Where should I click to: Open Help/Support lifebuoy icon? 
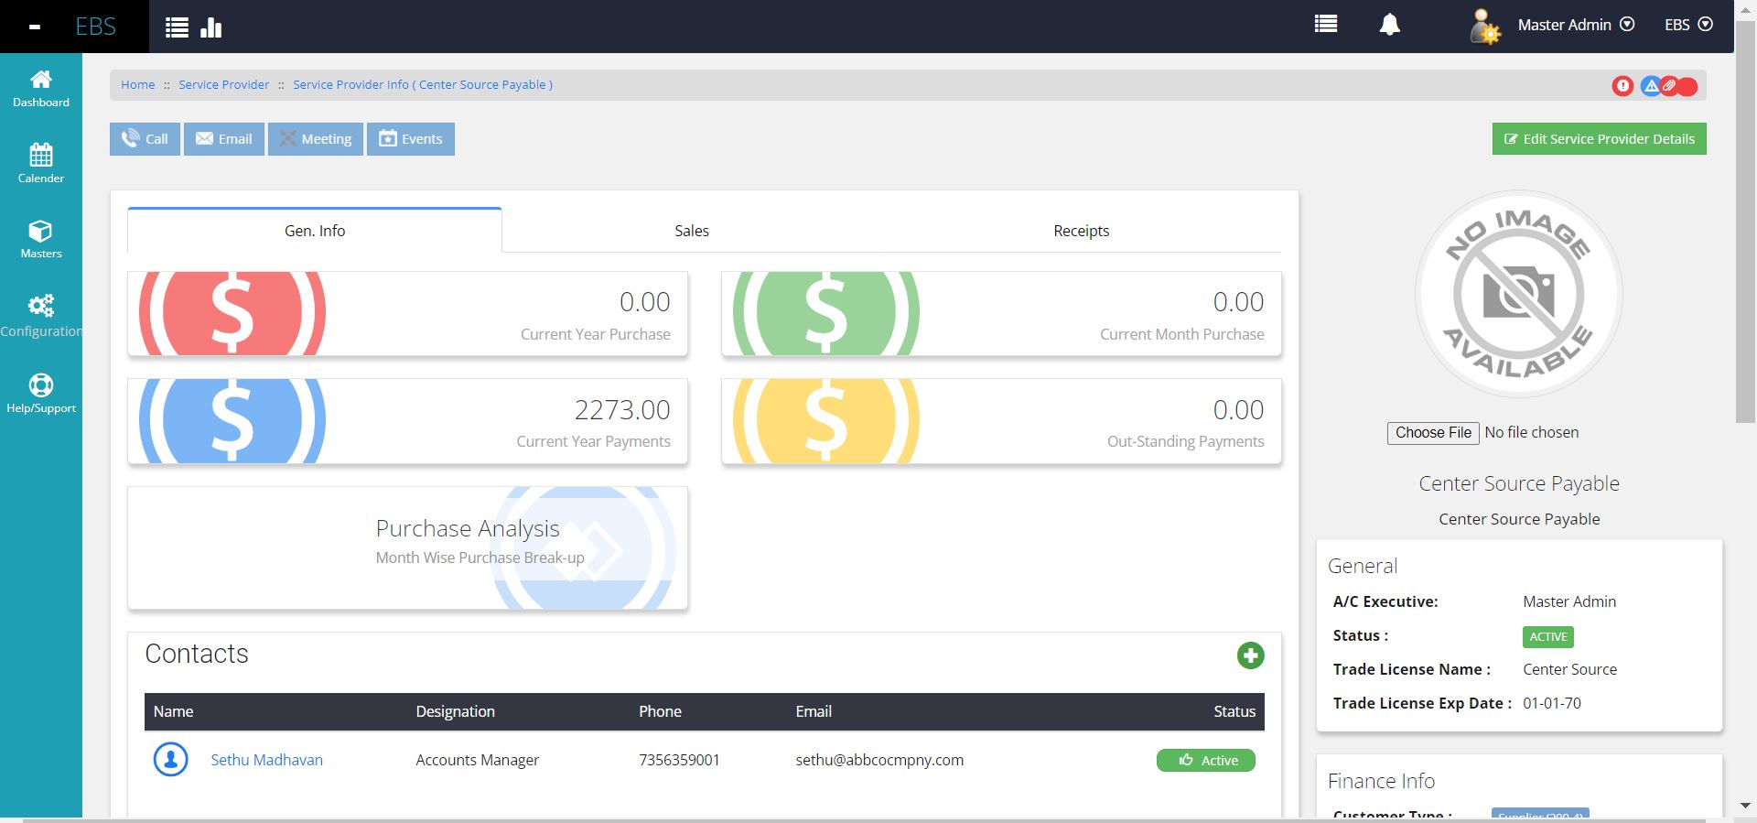point(41,384)
